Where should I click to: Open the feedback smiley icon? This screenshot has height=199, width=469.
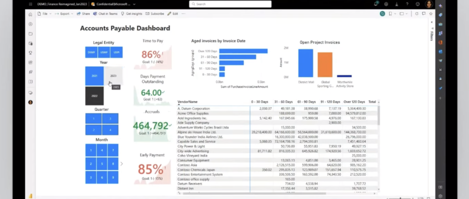(418, 4)
